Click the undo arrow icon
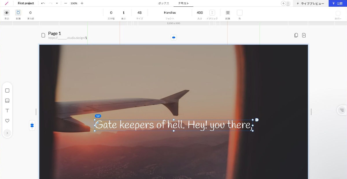Screen dimensions: 347x179 (x=43, y=3)
